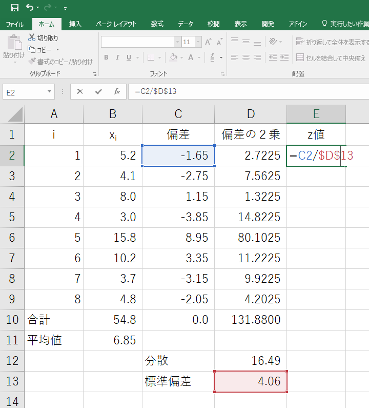369x408 pixels.
Task: Click the increase font size icon
Action: [x=208, y=42]
